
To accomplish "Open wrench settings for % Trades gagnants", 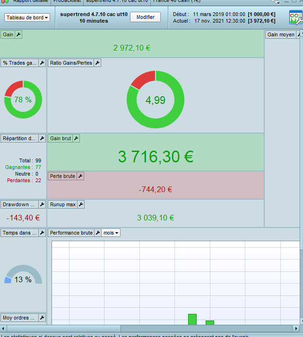I will 42,63.
